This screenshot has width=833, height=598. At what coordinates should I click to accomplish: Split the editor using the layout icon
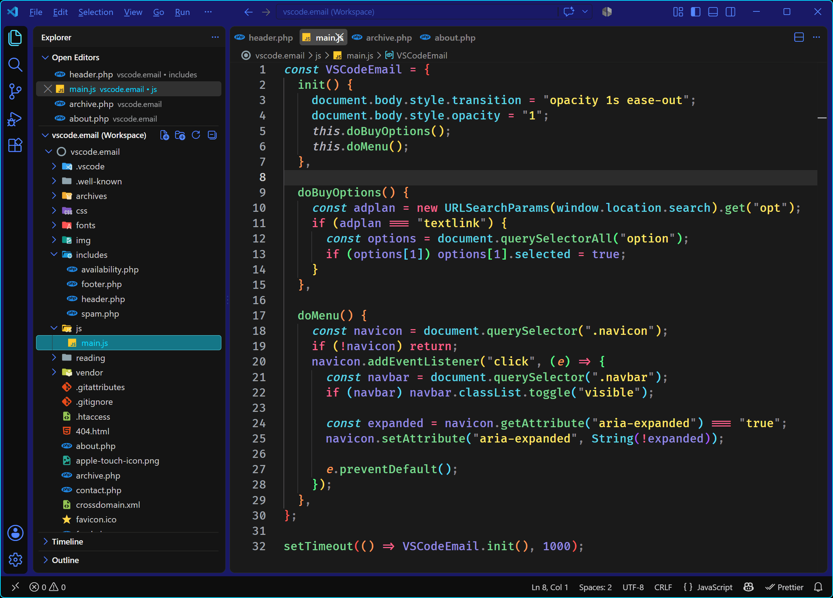click(x=799, y=37)
